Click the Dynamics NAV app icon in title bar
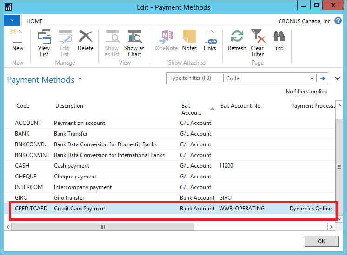The height and width of the screenshot is (255, 347). point(8,7)
